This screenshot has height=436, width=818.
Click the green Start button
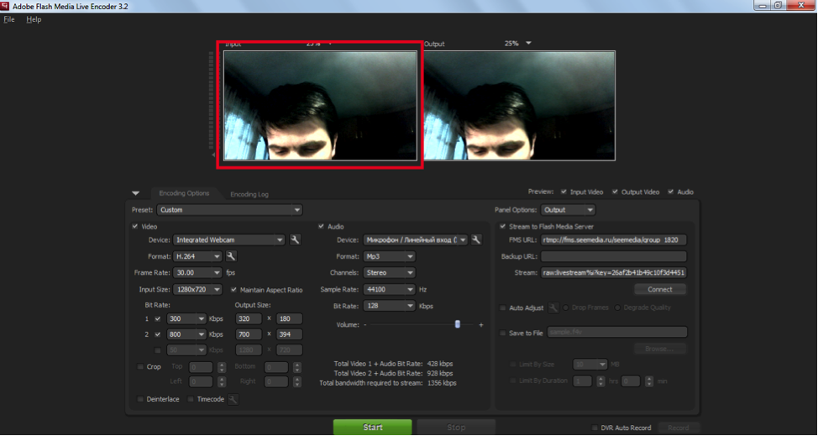pos(373,427)
